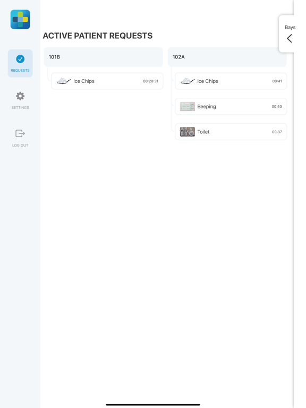This screenshot has height=408, width=306.
Task: Open the Requests section checkmark icon
Action: 20,59
